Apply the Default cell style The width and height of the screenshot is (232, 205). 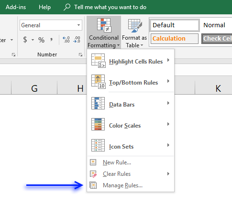click(175, 25)
